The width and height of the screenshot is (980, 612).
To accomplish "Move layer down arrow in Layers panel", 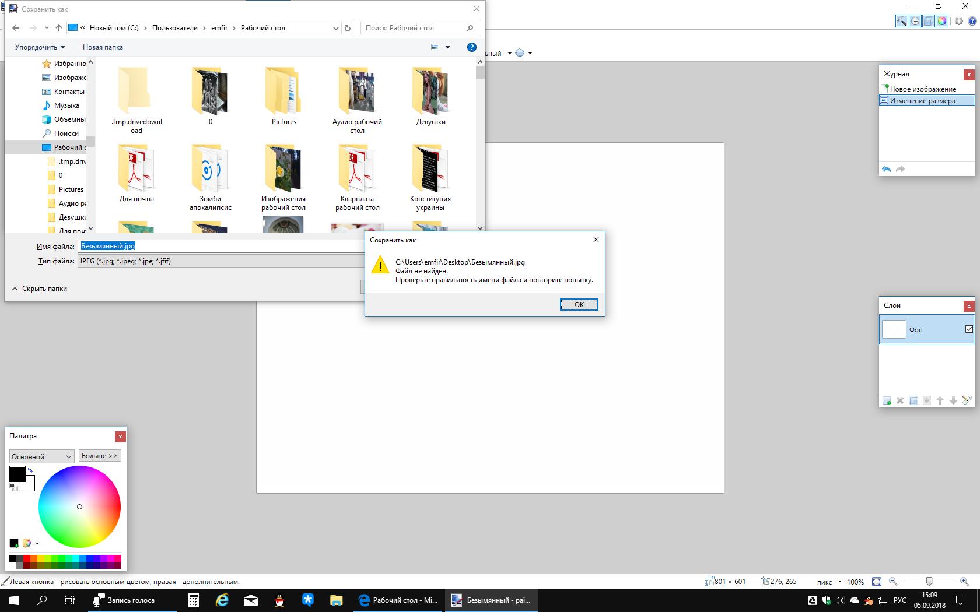I will [x=953, y=401].
